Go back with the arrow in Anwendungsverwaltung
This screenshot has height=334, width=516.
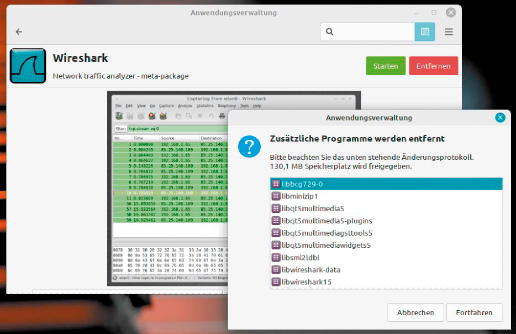(x=19, y=32)
